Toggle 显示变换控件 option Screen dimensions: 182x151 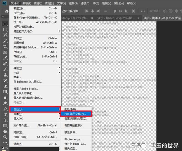click(70, 11)
